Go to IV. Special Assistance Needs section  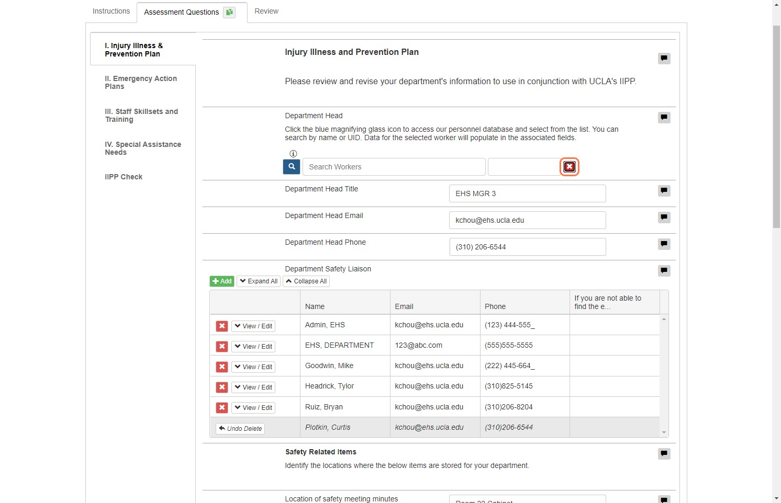(x=143, y=148)
